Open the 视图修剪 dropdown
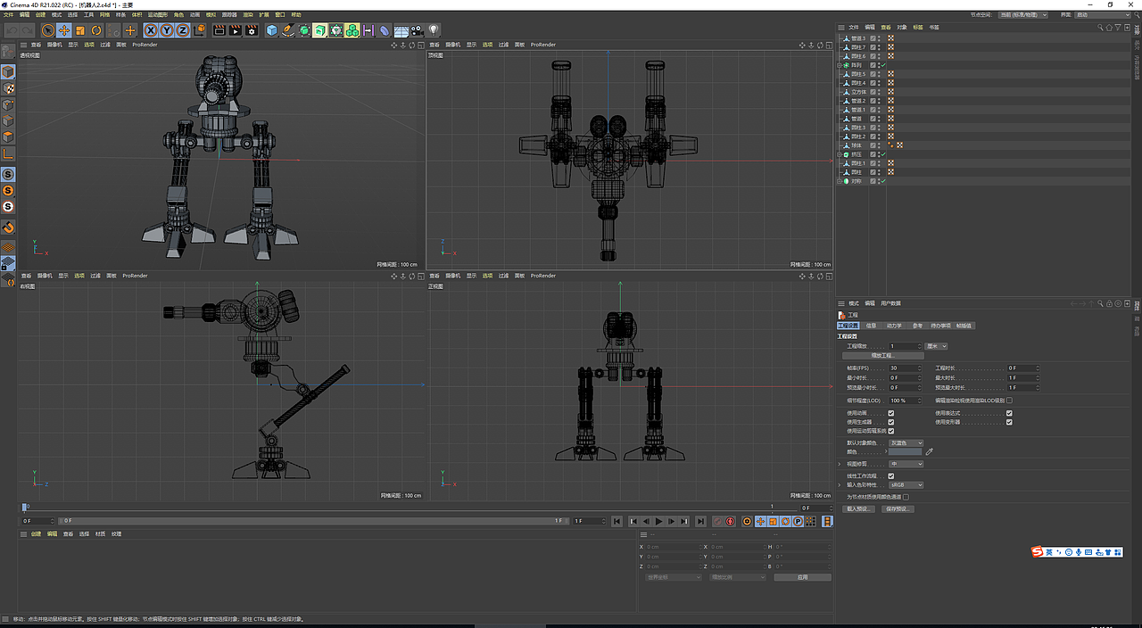The height and width of the screenshot is (628, 1142). coord(906,464)
